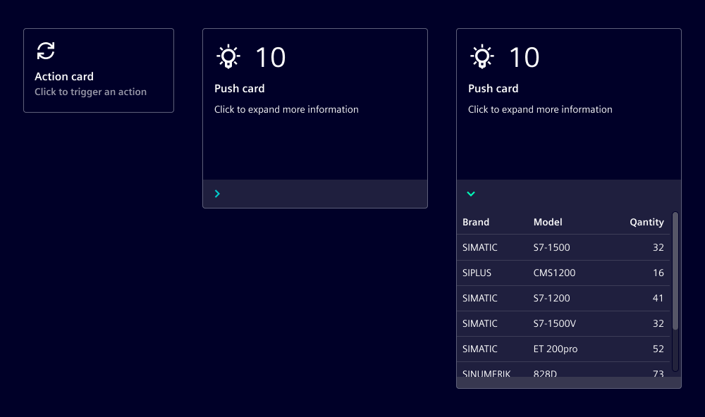This screenshot has height=417, width=705.
Task: Sort the table by the Brand column header
Action: click(x=476, y=222)
